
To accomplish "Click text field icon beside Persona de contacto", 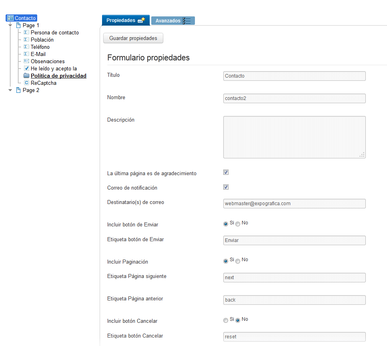I will [x=26, y=32].
